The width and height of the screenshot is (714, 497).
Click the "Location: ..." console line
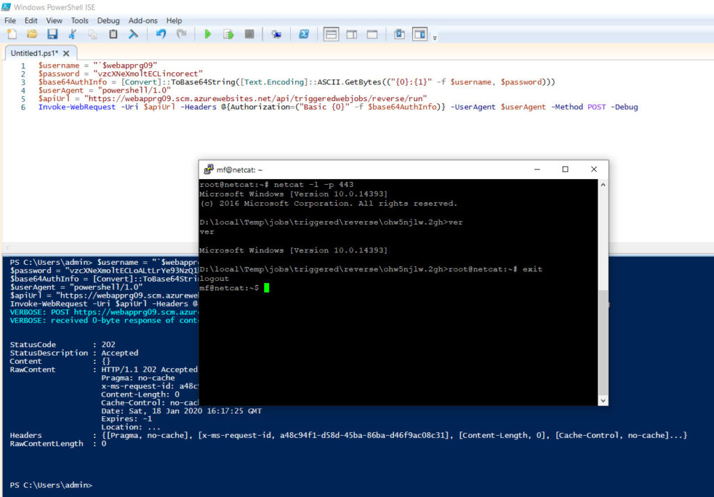(130, 427)
